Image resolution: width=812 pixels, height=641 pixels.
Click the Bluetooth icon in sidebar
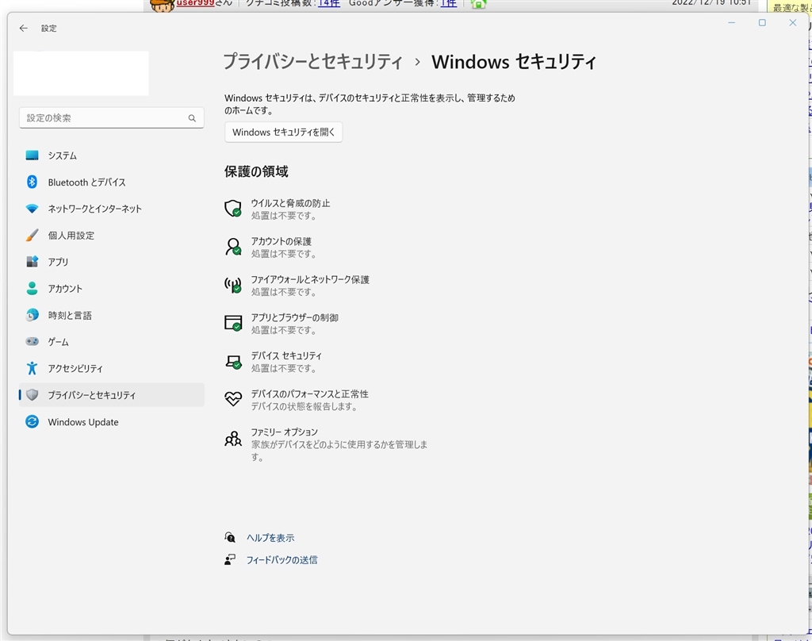click(x=32, y=182)
